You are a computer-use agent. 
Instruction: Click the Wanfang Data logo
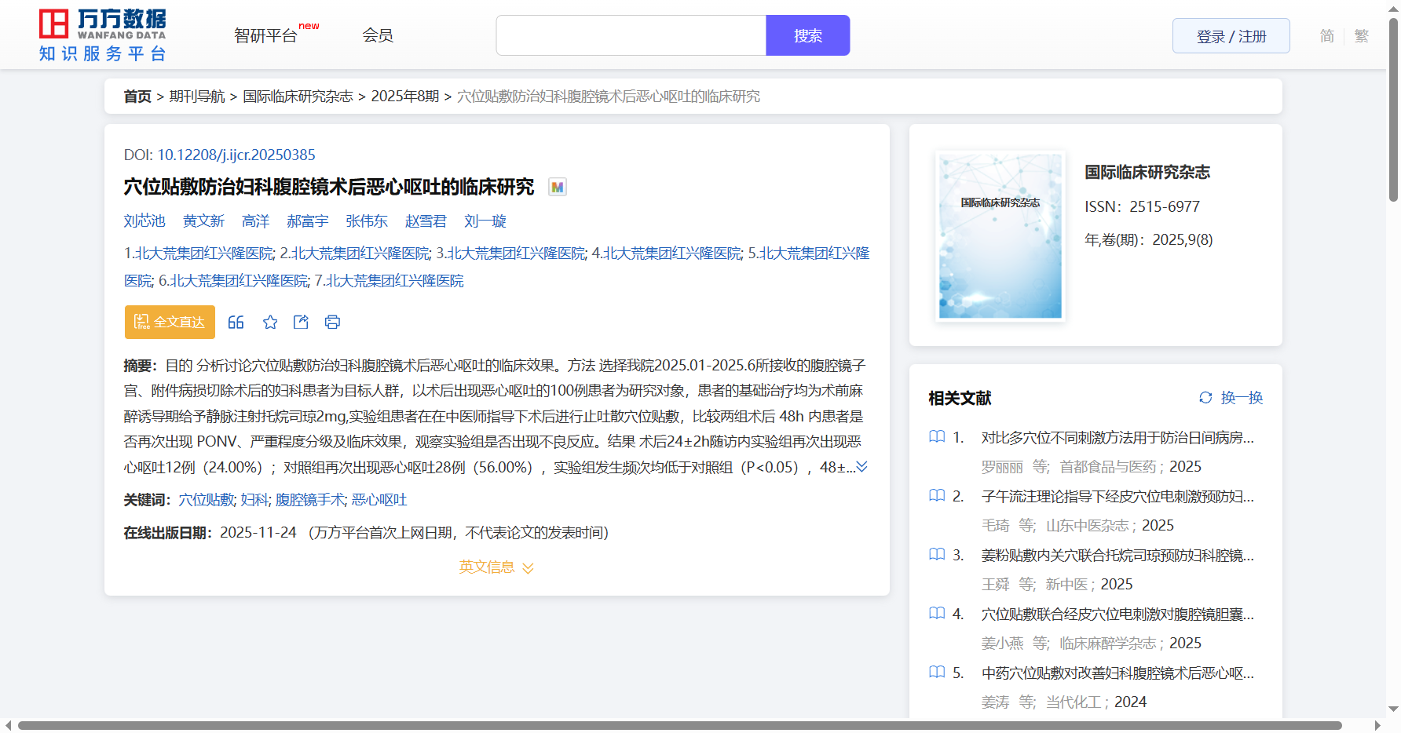tap(102, 35)
